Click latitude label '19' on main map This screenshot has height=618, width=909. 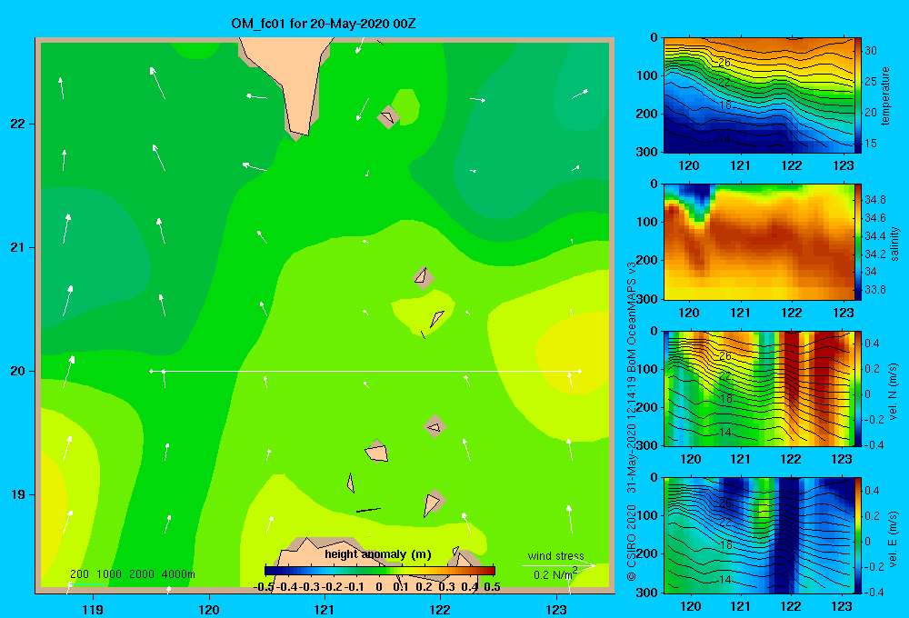pos(17,494)
